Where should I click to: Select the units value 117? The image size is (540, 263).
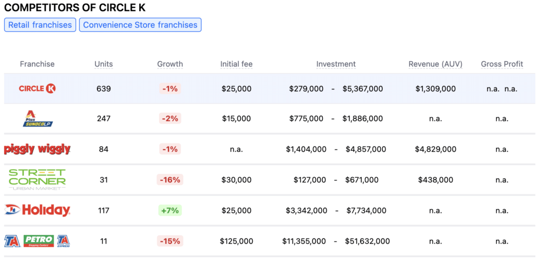click(x=104, y=210)
